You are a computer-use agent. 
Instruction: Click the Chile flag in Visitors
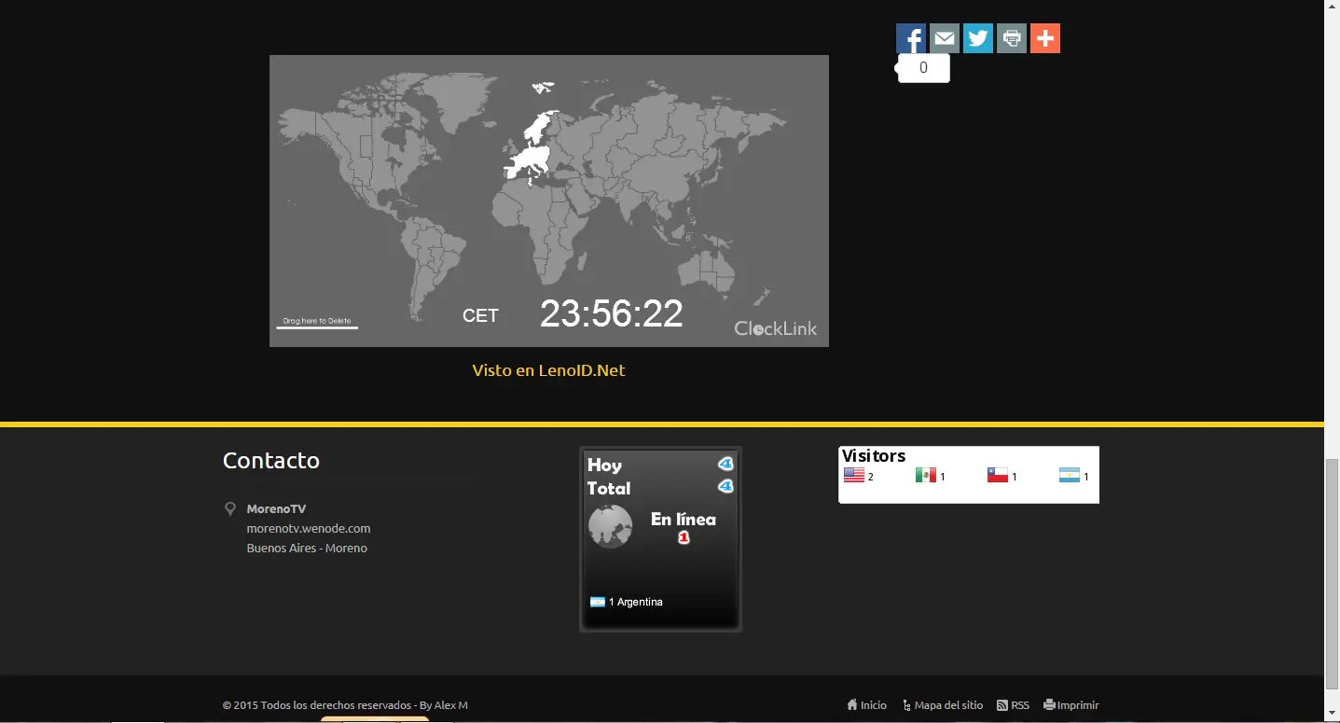pos(998,475)
